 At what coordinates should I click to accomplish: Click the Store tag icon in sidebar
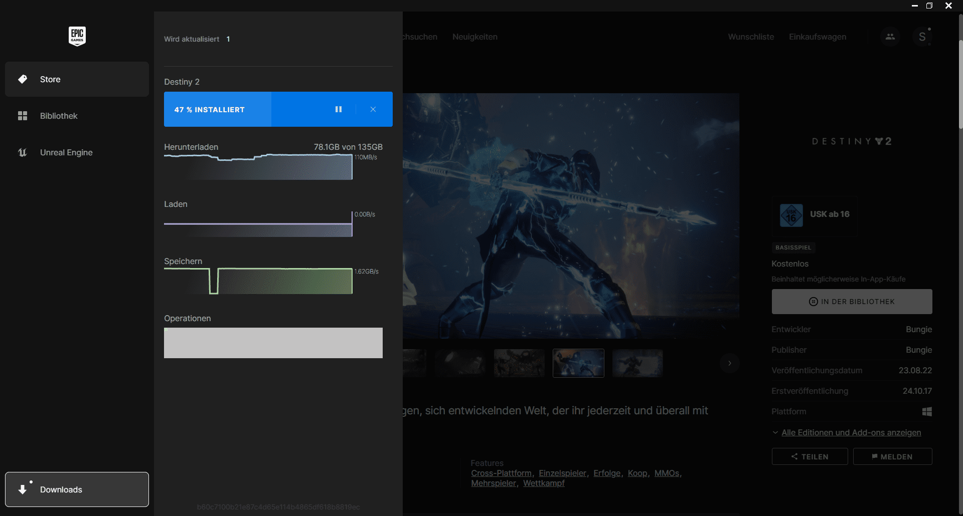[x=23, y=79]
